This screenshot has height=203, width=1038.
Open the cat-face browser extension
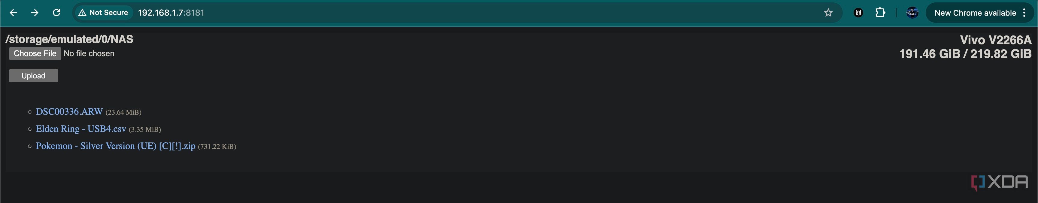(858, 13)
